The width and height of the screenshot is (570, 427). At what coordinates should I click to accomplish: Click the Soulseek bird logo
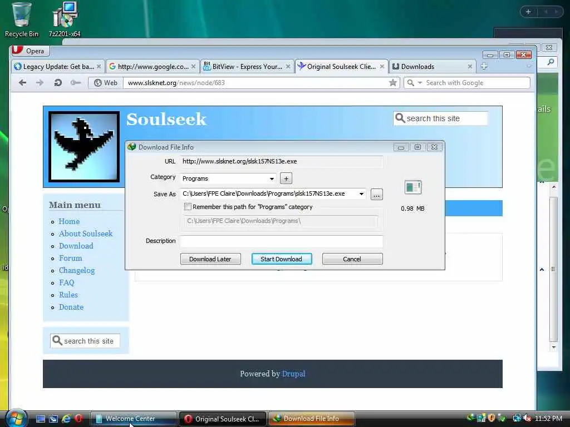pyautogui.click(x=84, y=146)
